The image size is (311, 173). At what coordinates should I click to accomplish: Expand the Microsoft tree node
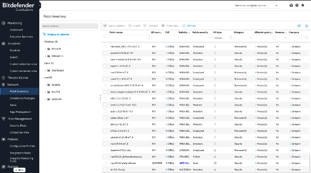[45, 49]
